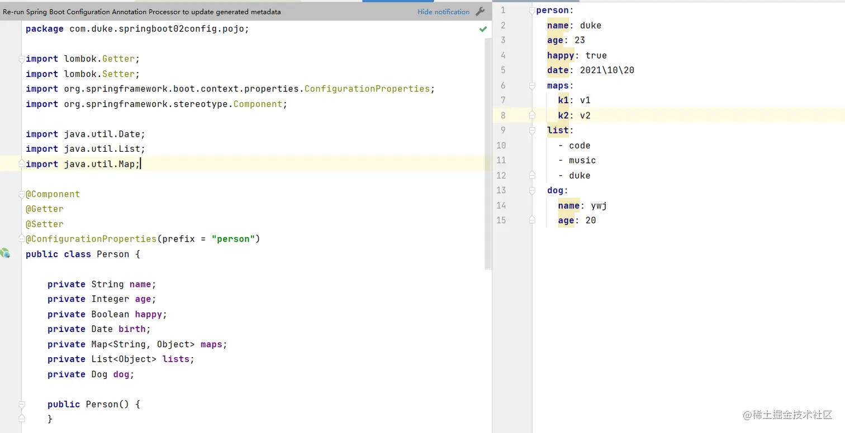This screenshot has height=433, width=845.
Task: Toggle the fold end marker at YAML line 15
Action: point(532,220)
